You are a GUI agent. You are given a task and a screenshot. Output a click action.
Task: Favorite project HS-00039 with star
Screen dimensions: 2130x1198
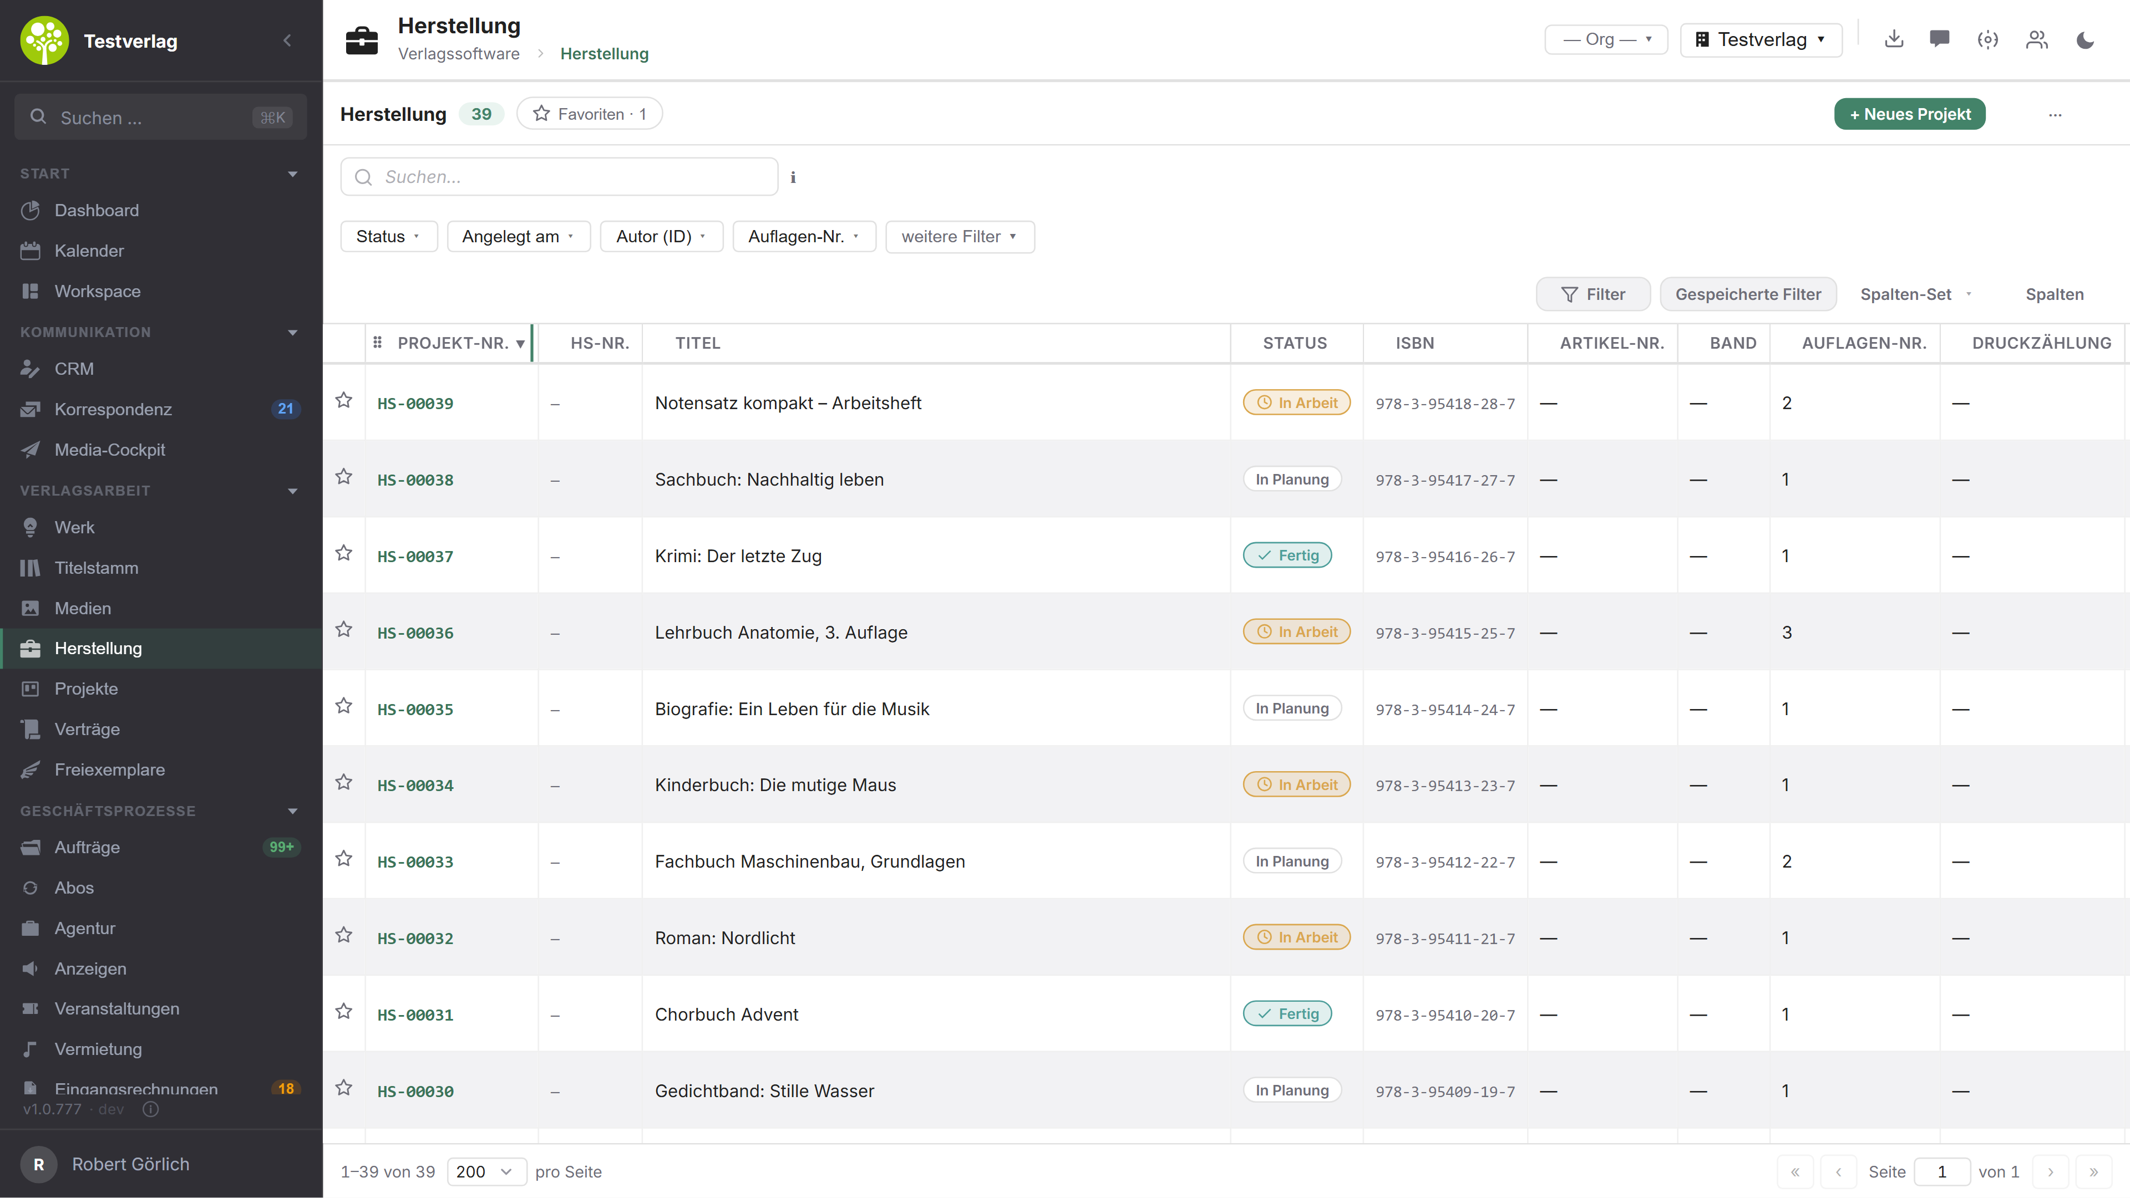click(x=344, y=401)
